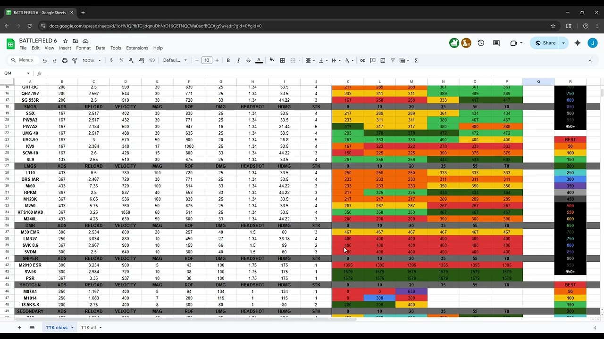Open the horizontal align dropdown
604x339 pixels.
(310, 60)
